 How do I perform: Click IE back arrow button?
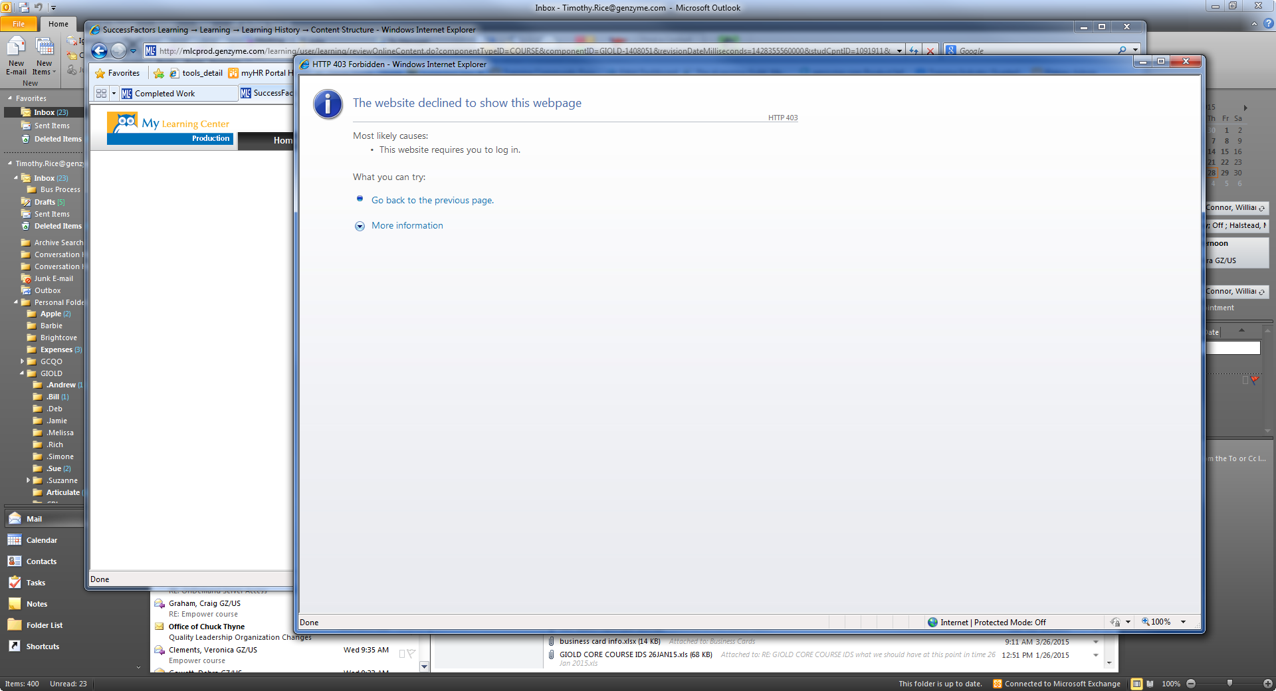click(x=99, y=50)
